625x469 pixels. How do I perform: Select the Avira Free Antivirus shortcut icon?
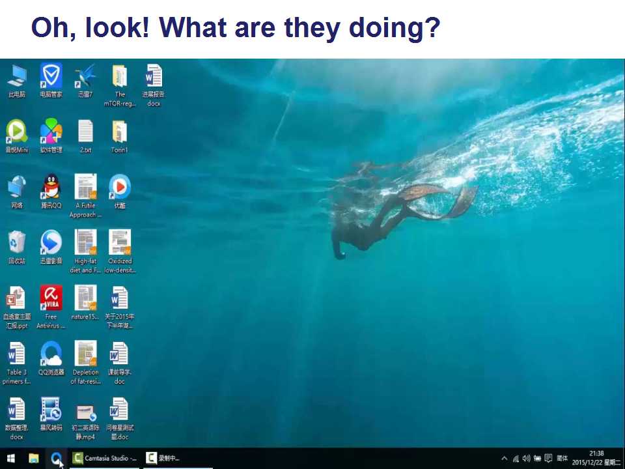tap(51, 298)
